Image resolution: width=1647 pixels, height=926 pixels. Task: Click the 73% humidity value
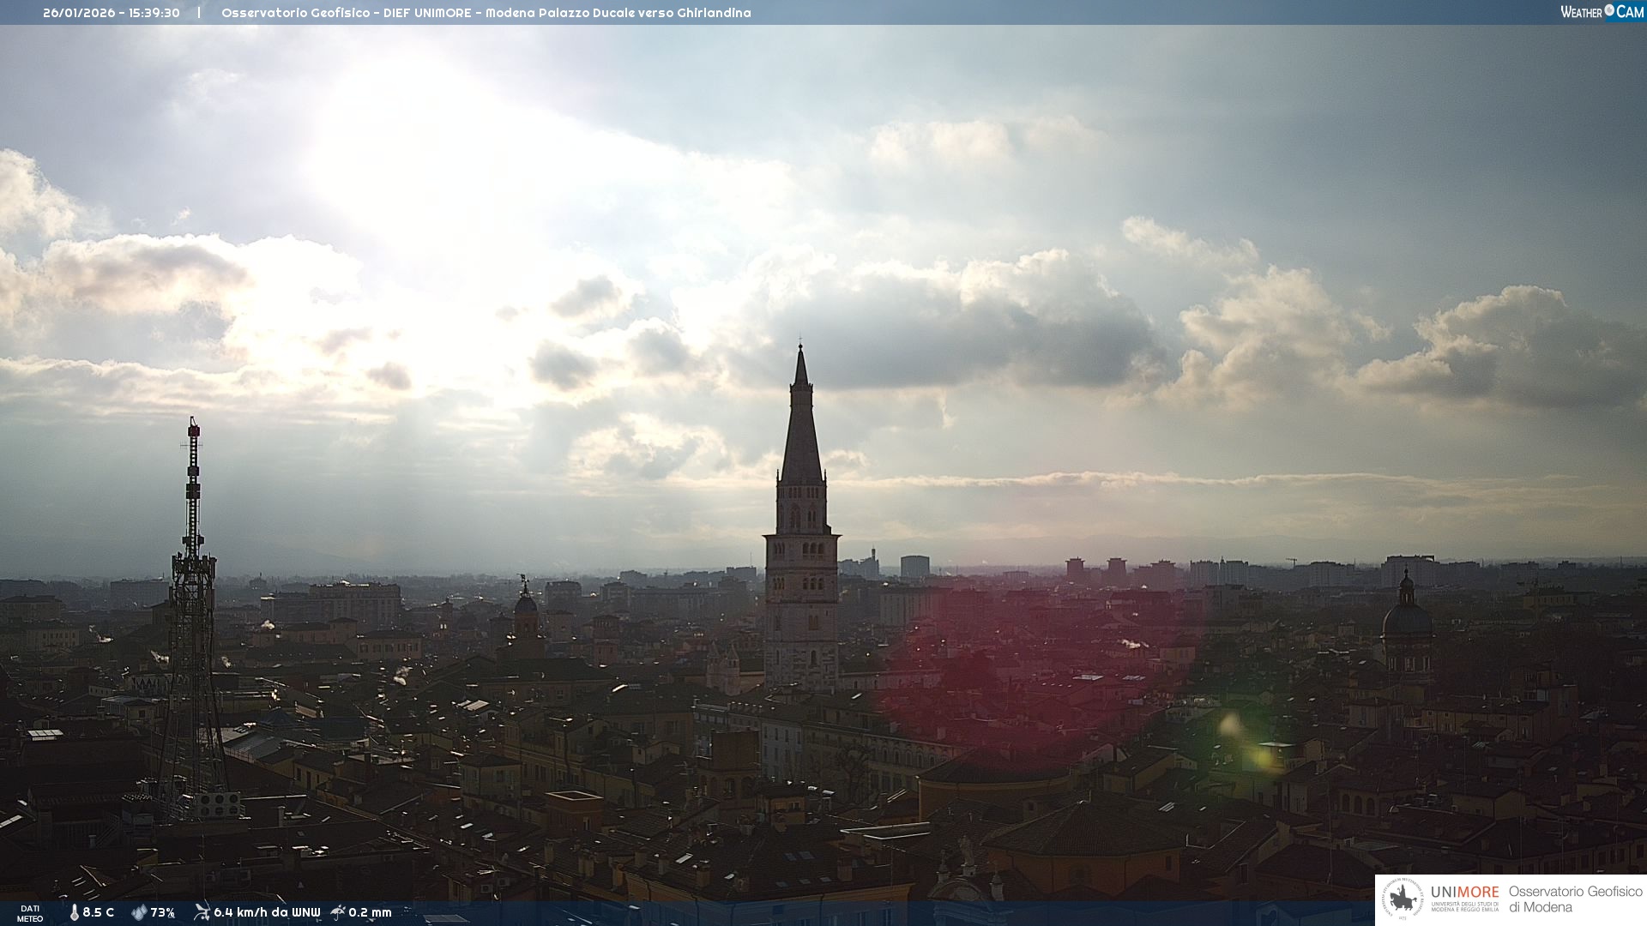(x=163, y=913)
